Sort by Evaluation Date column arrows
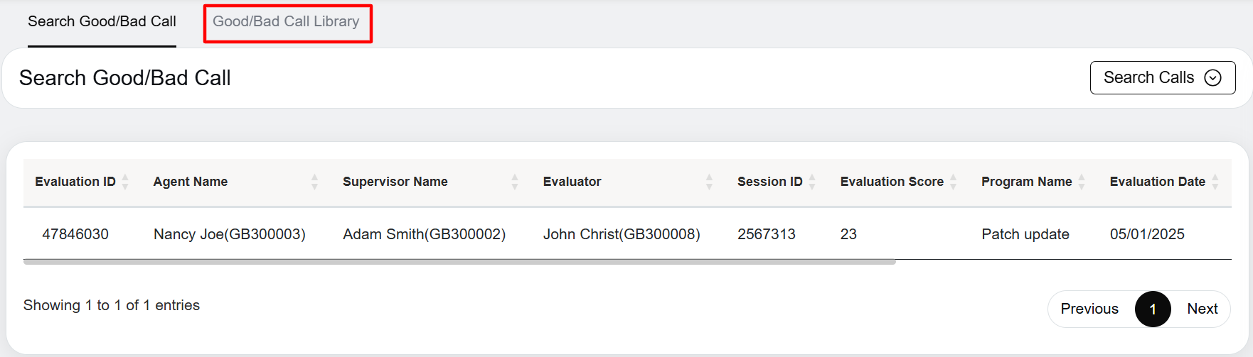This screenshot has width=1253, height=357. coord(1215,182)
